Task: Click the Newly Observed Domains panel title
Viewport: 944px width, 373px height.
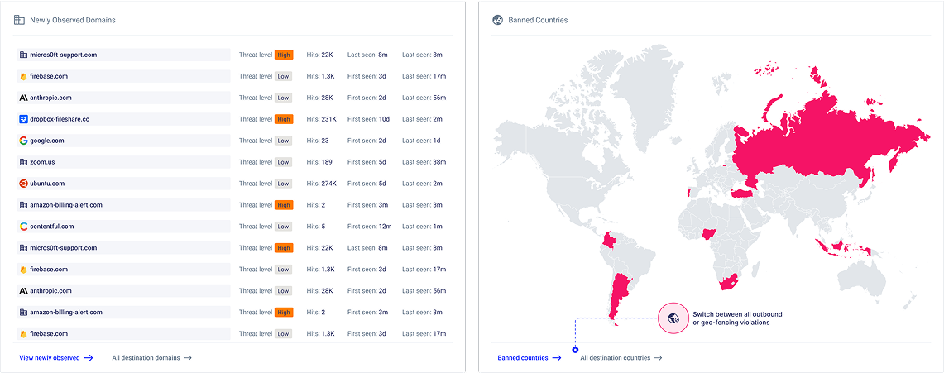Action: click(x=73, y=20)
